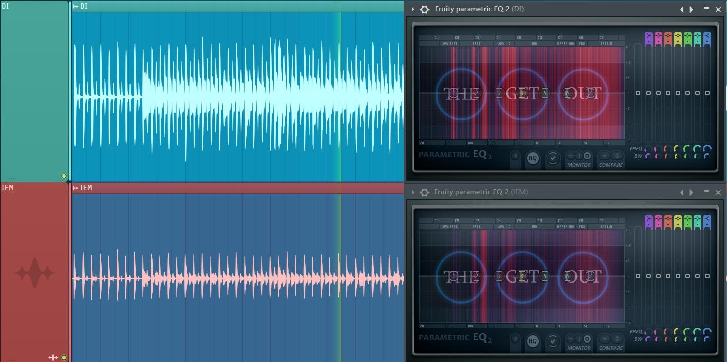Click IEM EQ band 4 yellow frequency knob

(x=677, y=332)
